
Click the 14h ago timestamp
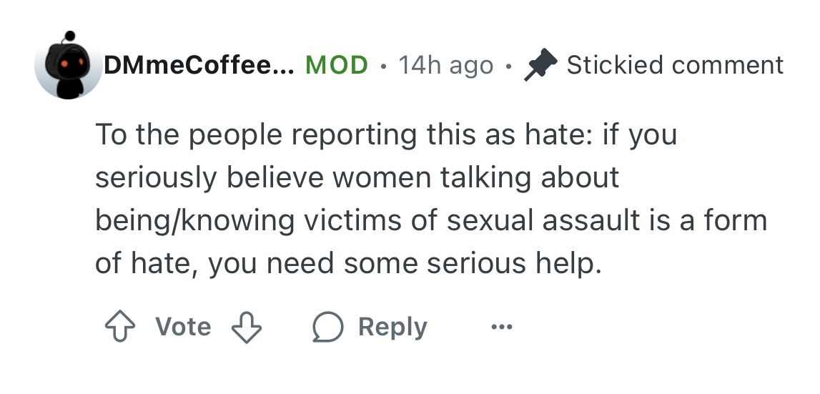(445, 66)
